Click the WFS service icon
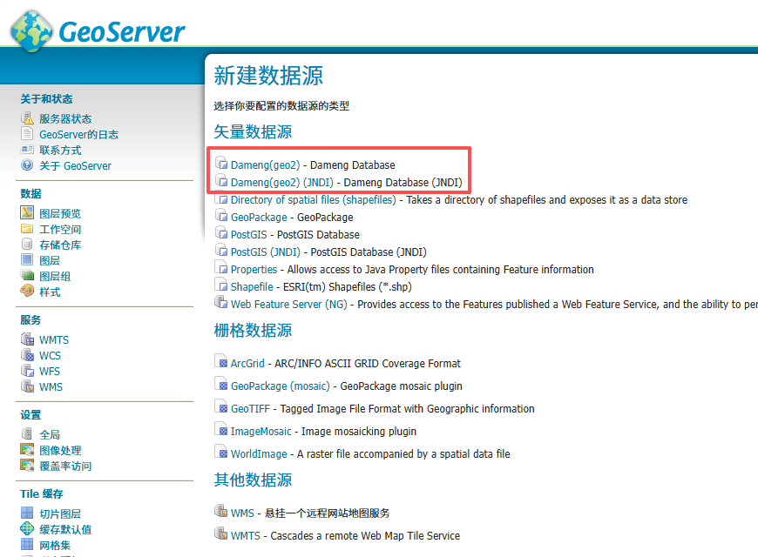The height and width of the screenshot is (557, 758). (x=28, y=371)
